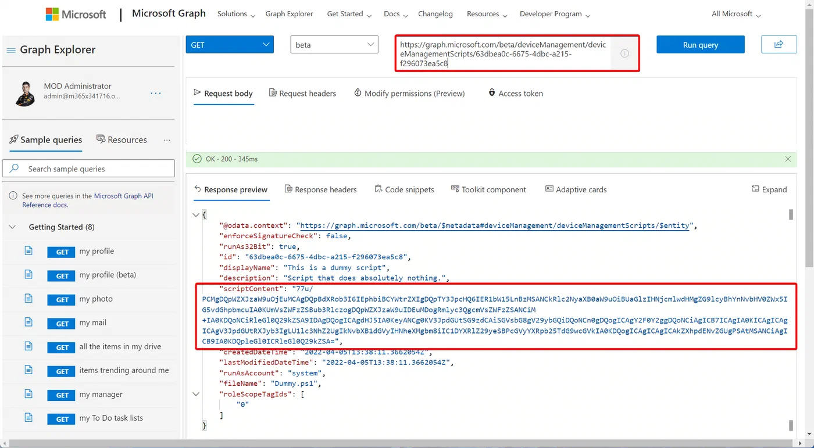Switch to the Resources sidebar tab
Image resolution: width=814 pixels, height=448 pixels.
122,140
